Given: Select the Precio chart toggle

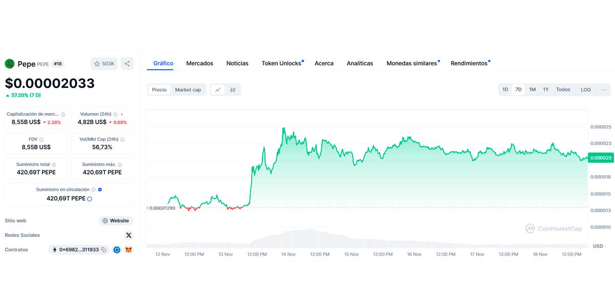Looking at the screenshot, I should 159,90.
